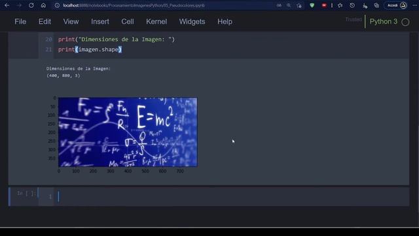This screenshot has height=236, width=419.
Task: Go back with the browser back arrow
Action: pos(7,5)
